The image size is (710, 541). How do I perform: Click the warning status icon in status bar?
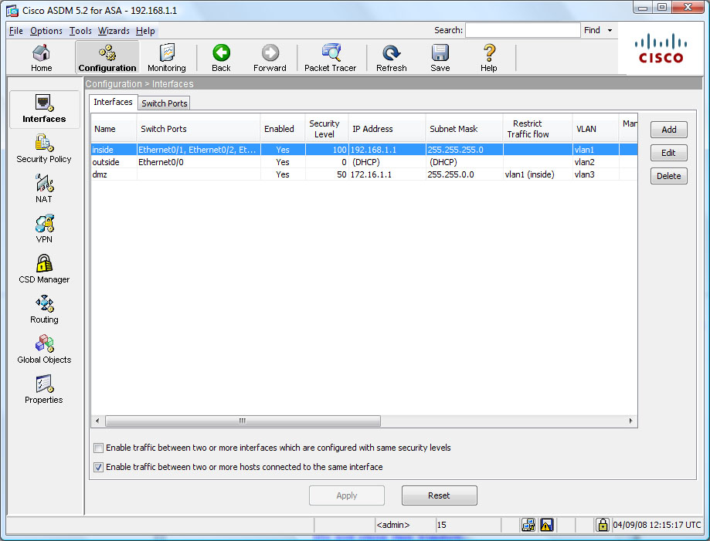coord(547,525)
